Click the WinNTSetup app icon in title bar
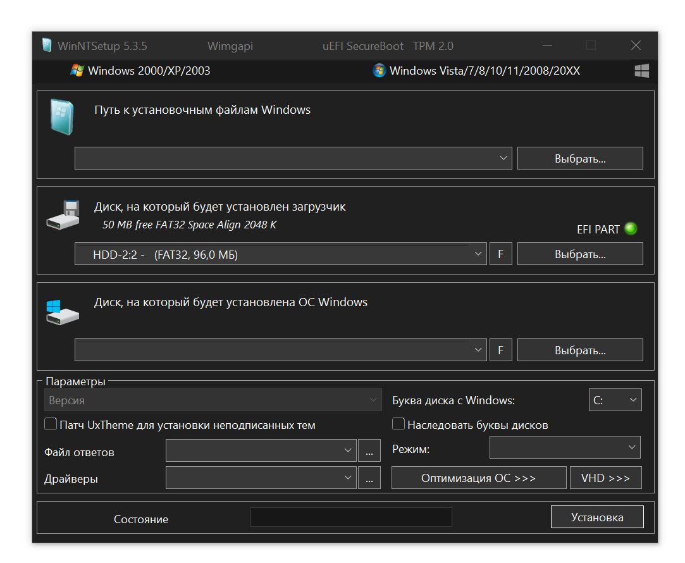 47,46
